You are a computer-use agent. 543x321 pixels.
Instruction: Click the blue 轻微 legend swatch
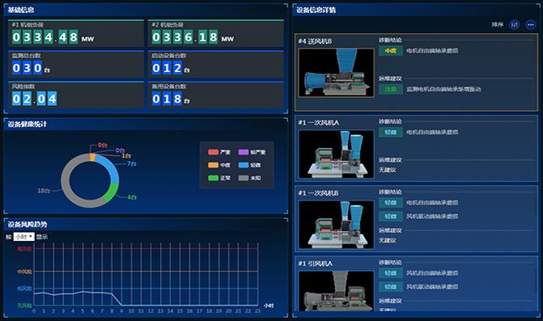[x=244, y=165]
